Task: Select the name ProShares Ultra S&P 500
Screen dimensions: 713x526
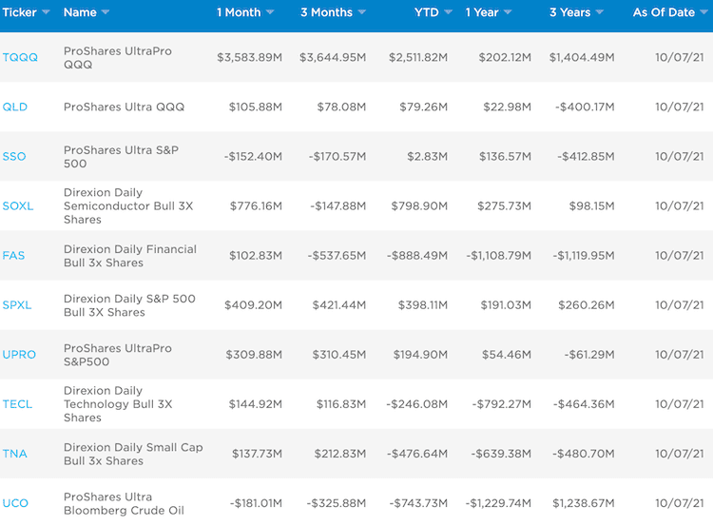Action: coord(121,157)
